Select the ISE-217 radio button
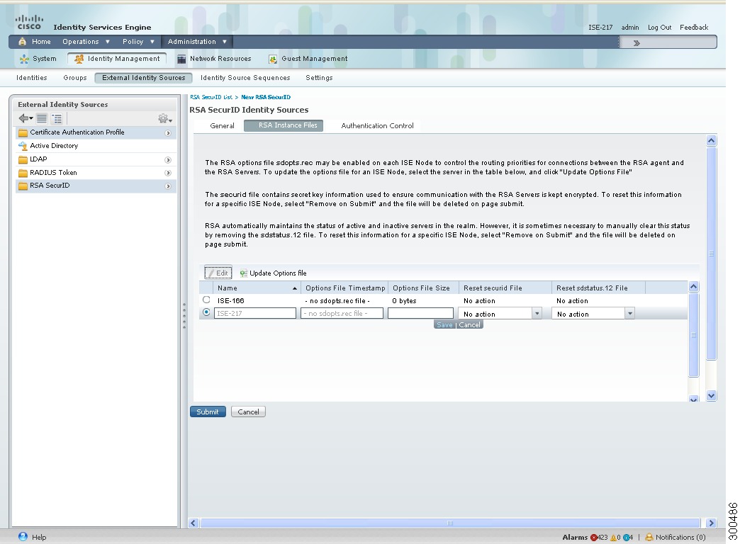This screenshot has width=740, height=544. [x=206, y=312]
